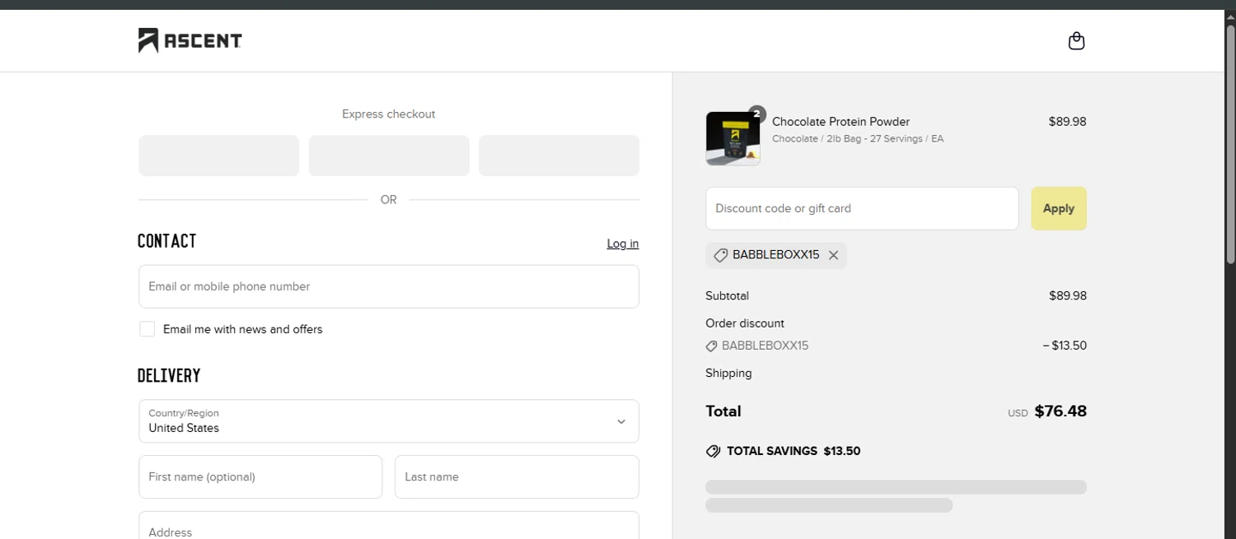Focus the Discount code or gift card field
The image size is (1236, 539).
pos(862,208)
